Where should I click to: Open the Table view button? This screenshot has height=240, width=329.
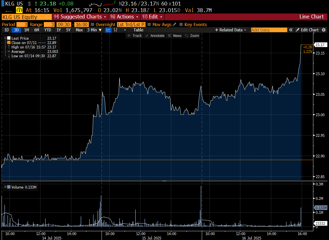click(x=138, y=30)
